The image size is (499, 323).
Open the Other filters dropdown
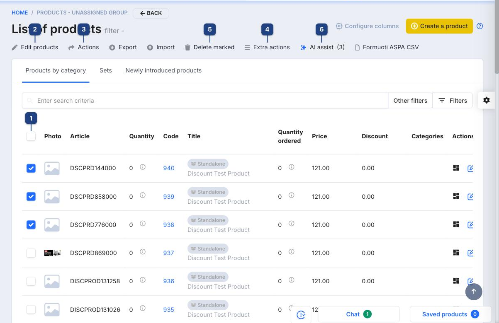point(410,100)
